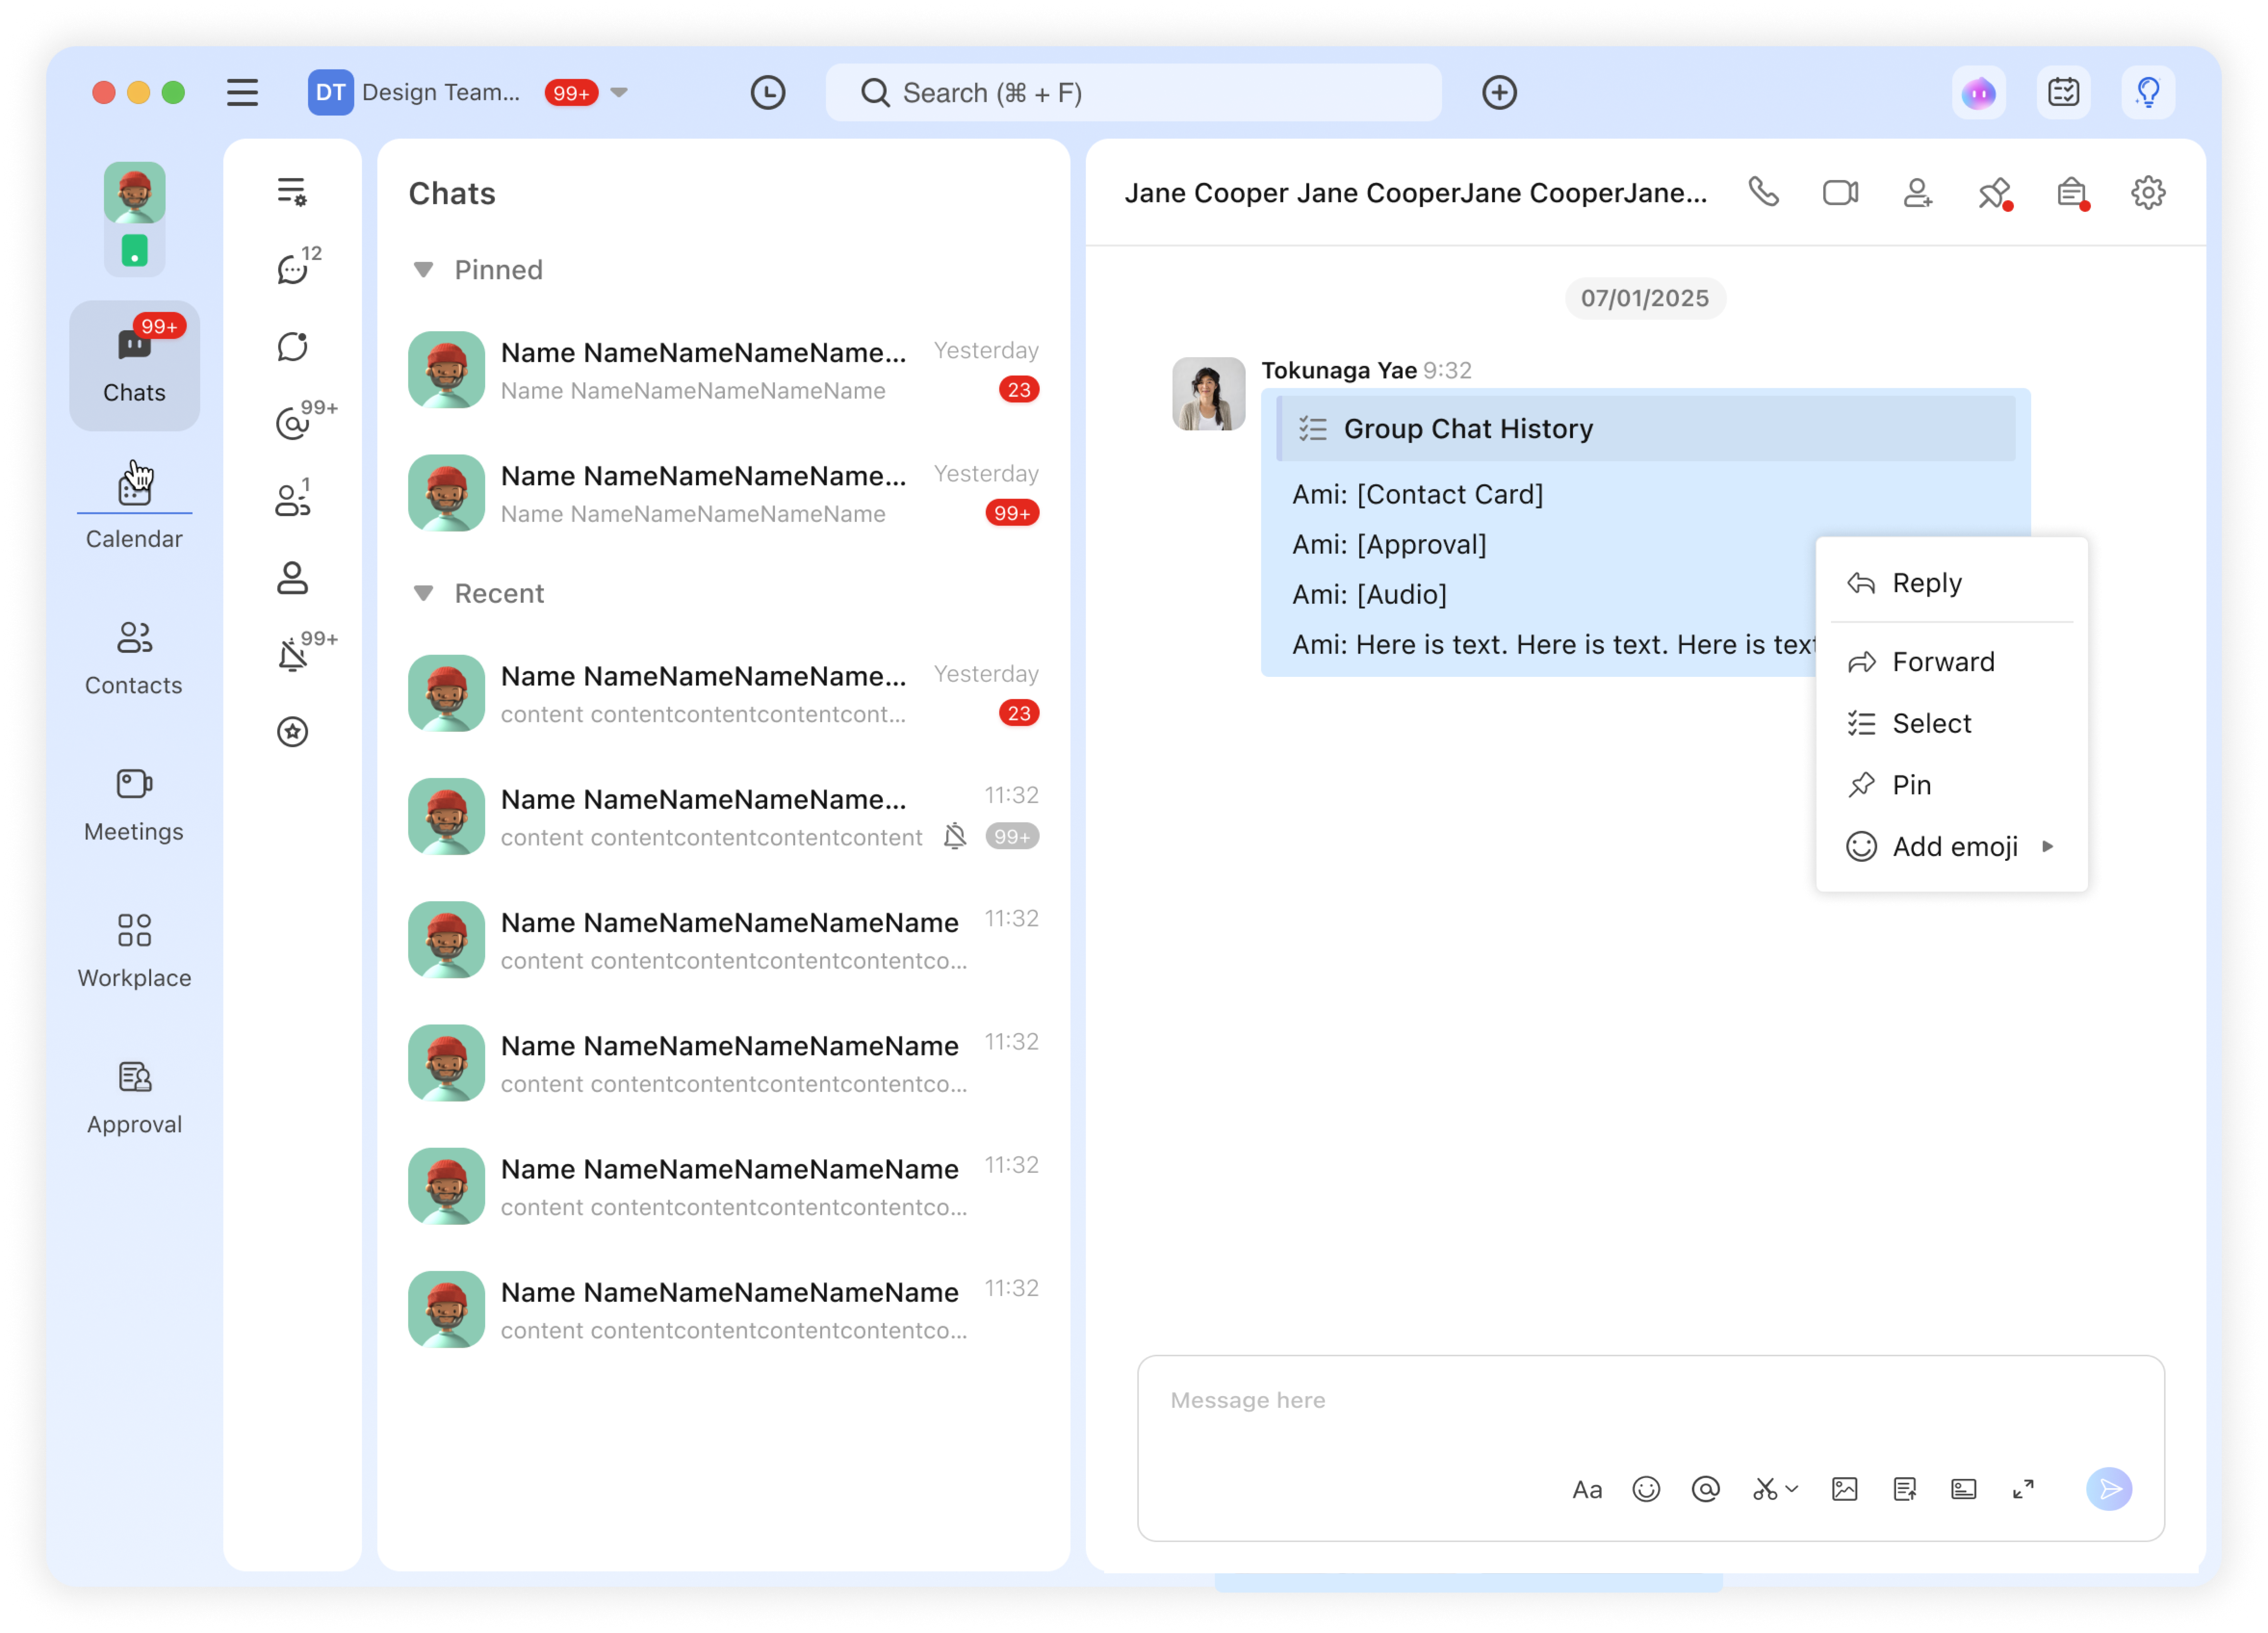The image size is (2268, 1633).
Task: Start a video call in chat header
Action: pos(1840,192)
